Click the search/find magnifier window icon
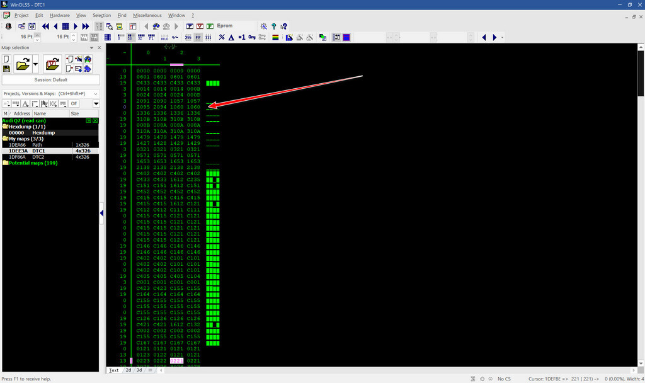Image resolution: width=645 pixels, height=383 pixels. (110, 26)
